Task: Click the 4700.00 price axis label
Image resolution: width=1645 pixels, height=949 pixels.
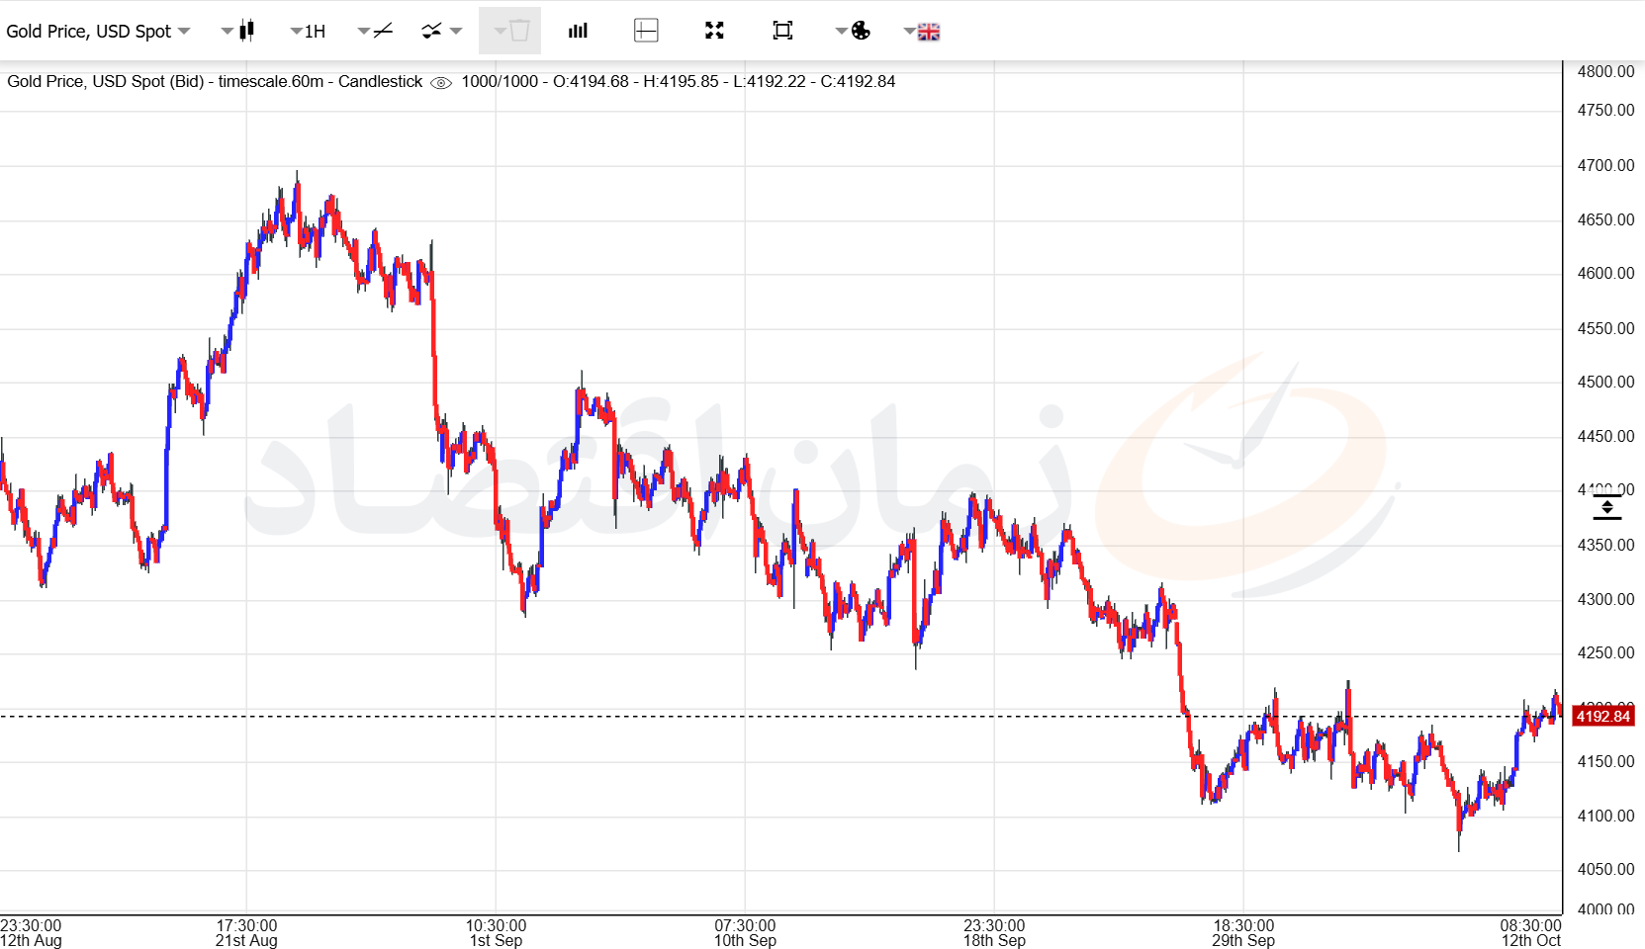Action: click(x=1605, y=165)
